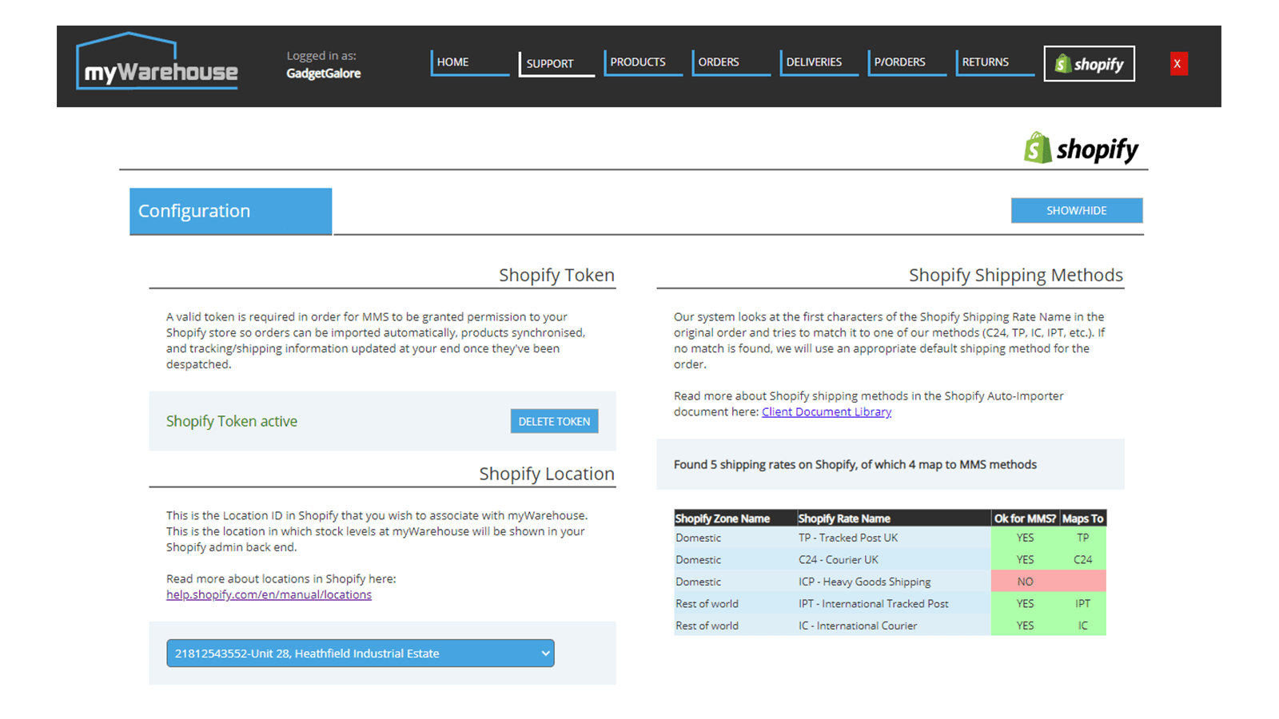Navigate to DELIVERIES
The width and height of the screenshot is (1279, 719).
814,62
